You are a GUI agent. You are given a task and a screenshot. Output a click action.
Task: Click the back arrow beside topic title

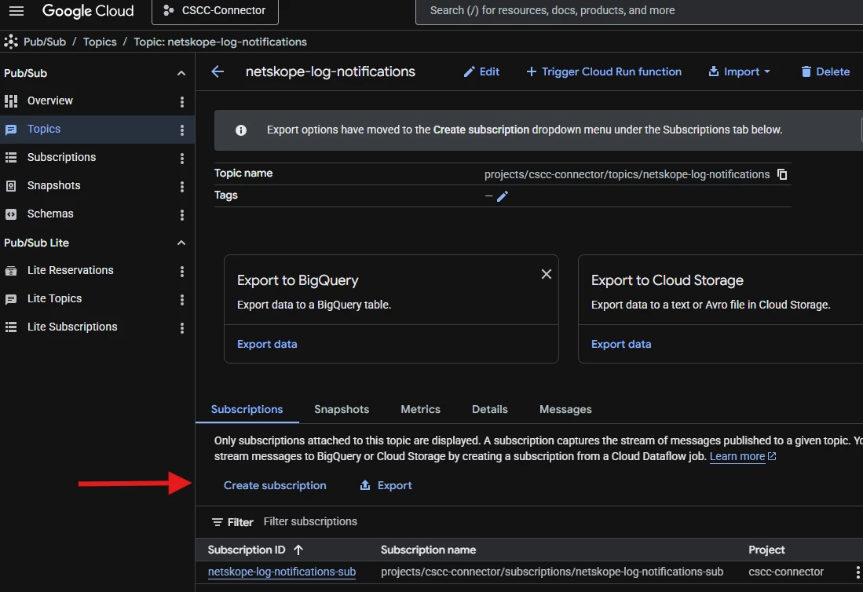click(218, 71)
